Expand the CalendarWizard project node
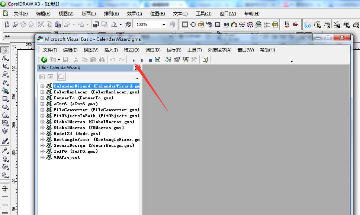The height and width of the screenshot is (215, 360). tap(42, 86)
